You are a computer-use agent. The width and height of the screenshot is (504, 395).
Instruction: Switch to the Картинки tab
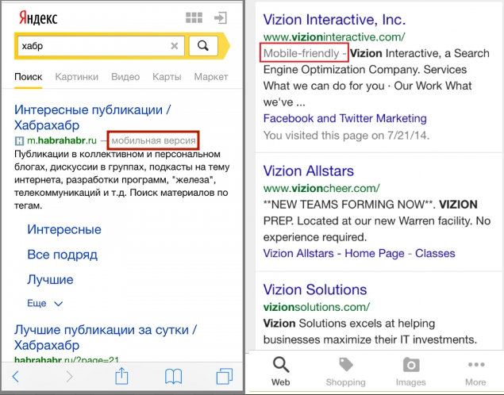point(77,77)
